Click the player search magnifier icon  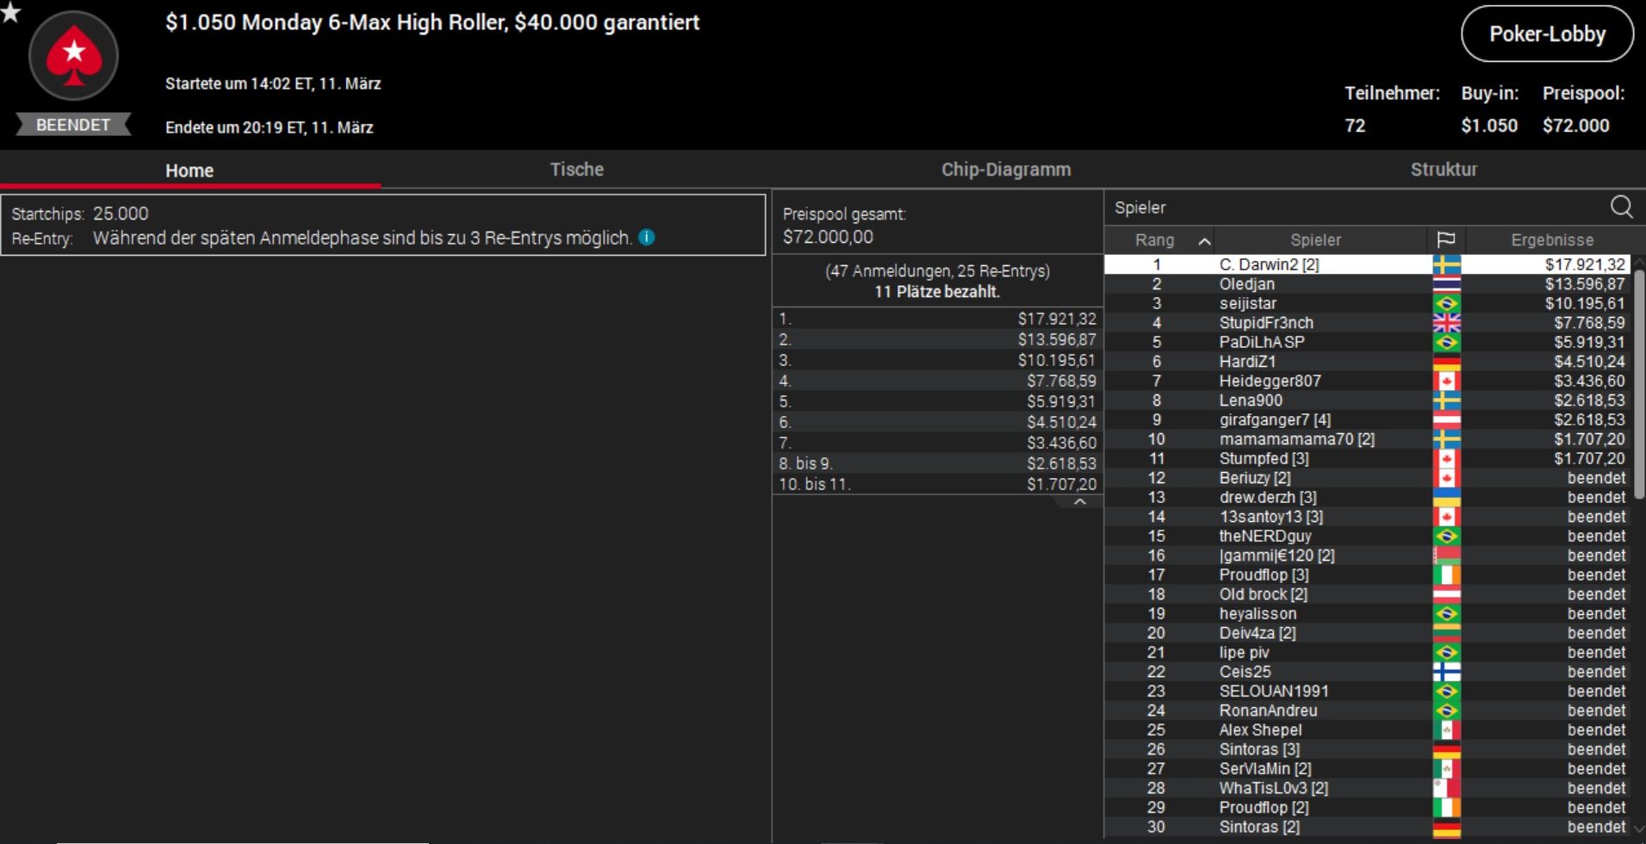coord(1621,207)
